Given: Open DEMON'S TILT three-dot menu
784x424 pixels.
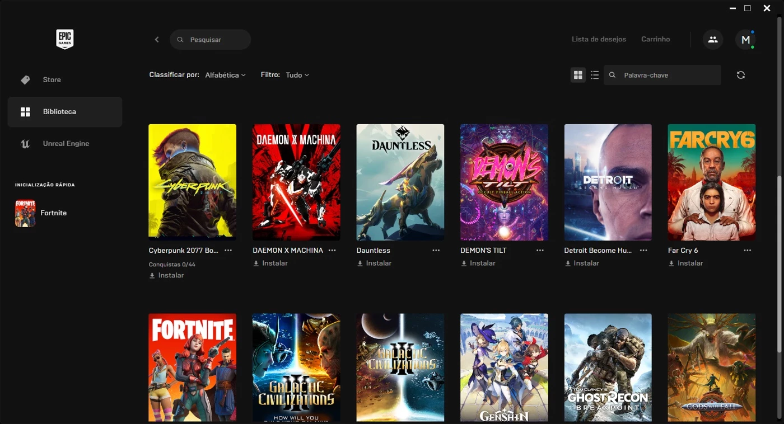Looking at the screenshot, I should 540,250.
